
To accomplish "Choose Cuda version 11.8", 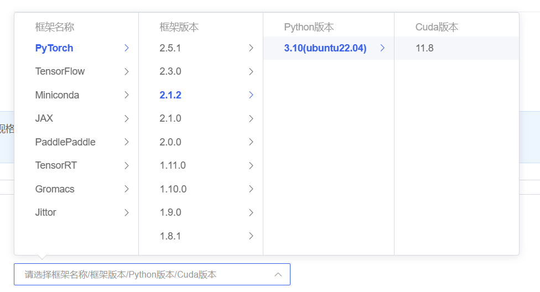I will pos(424,48).
